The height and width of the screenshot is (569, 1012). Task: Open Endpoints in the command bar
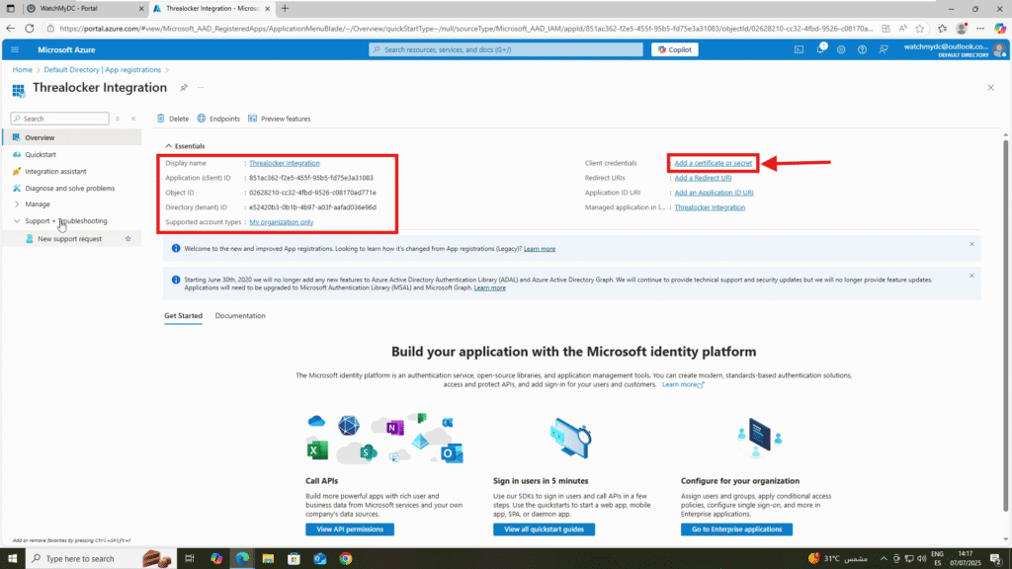click(x=218, y=119)
